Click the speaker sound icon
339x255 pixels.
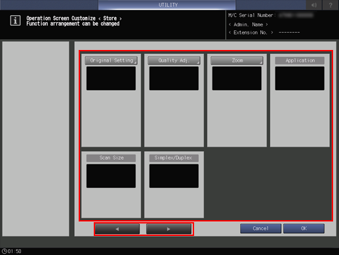point(314,5)
